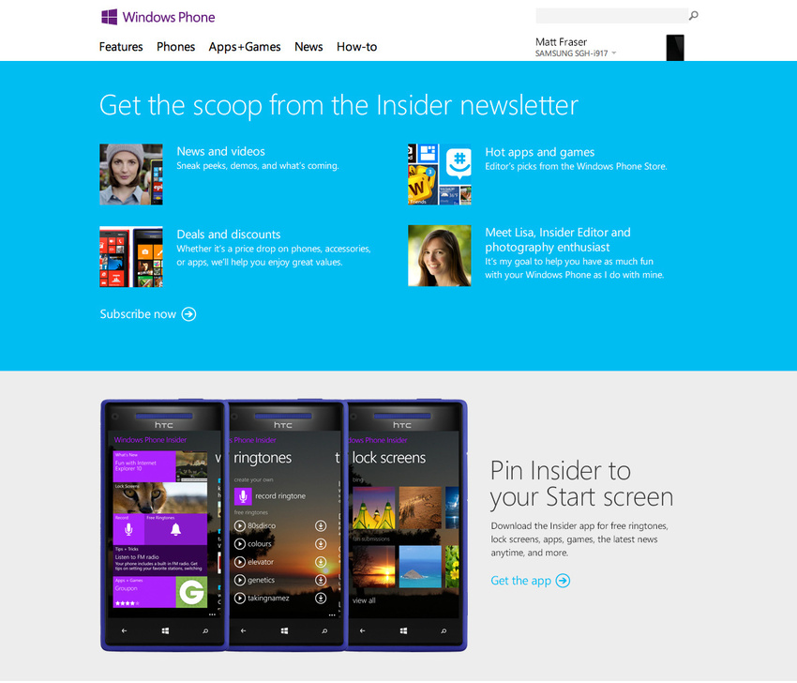
Task: Open the Phones menu item
Action: click(x=176, y=47)
